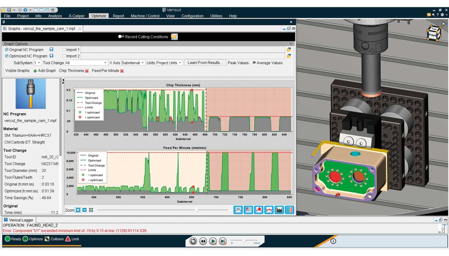Toggle the color bands graph icon

290,210
